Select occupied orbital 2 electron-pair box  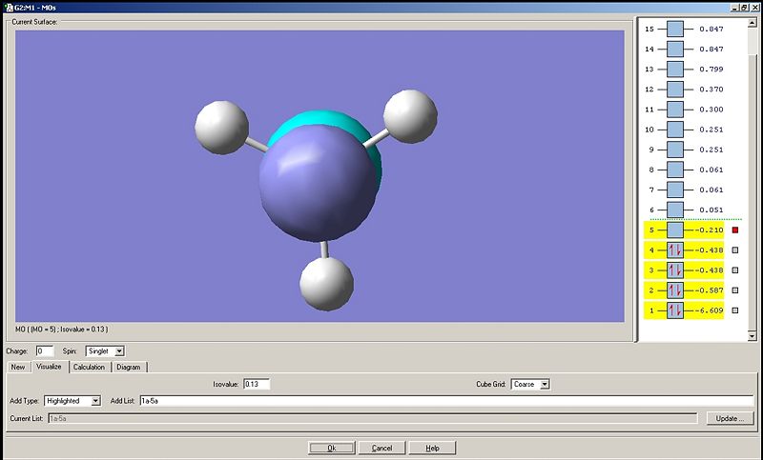point(675,290)
